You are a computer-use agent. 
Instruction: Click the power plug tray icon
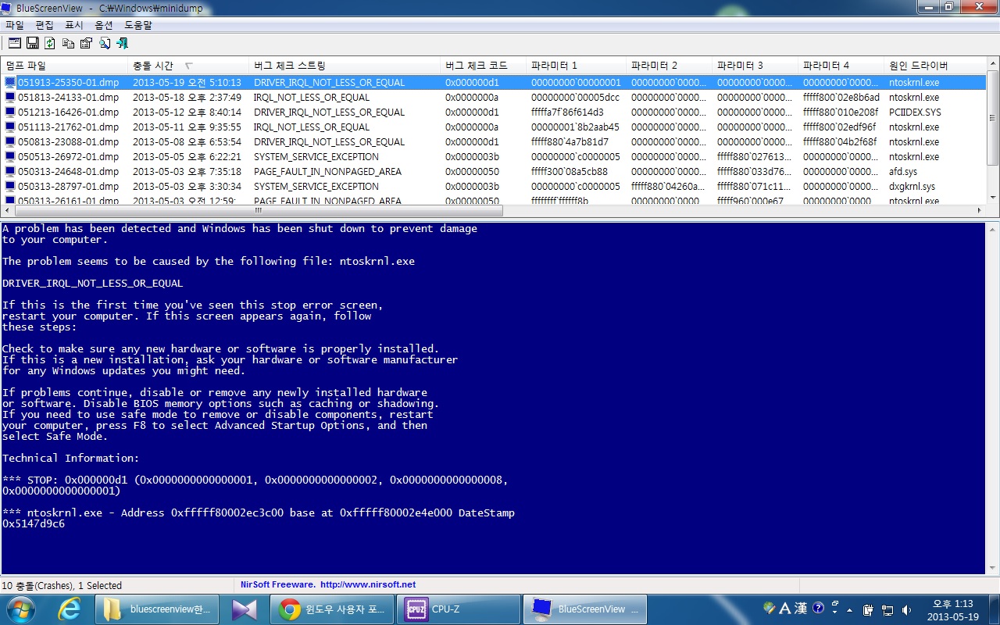867,609
